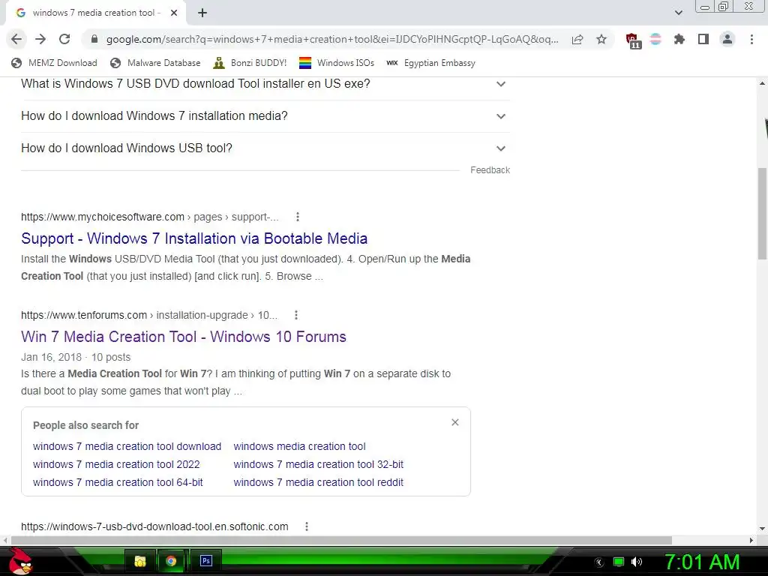
Task: Click the network tray icon
Action: [619, 562]
